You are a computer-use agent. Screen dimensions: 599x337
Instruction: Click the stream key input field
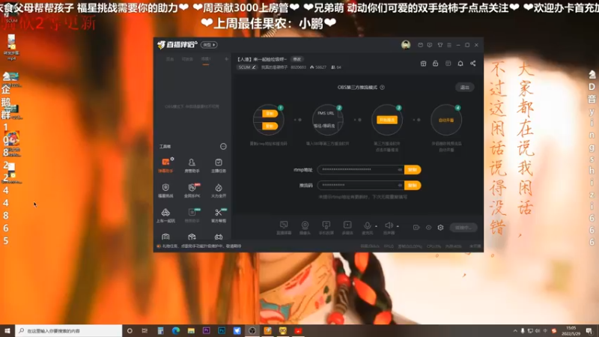coord(361,185)
